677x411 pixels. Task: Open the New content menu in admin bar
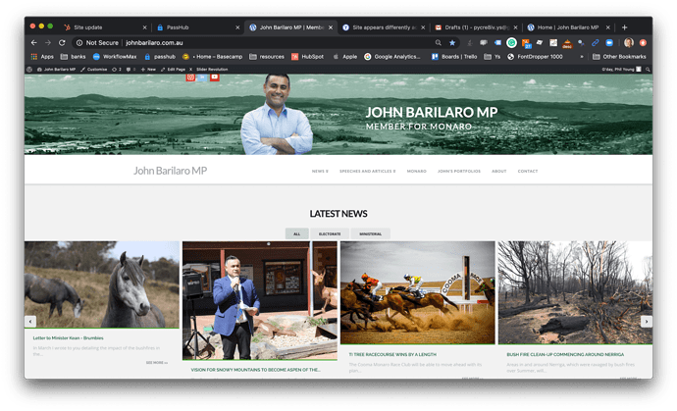pyautogui.click(x=148, y=69)
